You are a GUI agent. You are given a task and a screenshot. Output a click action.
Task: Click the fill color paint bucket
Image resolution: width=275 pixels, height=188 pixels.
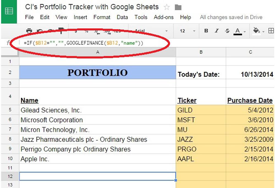256,31
